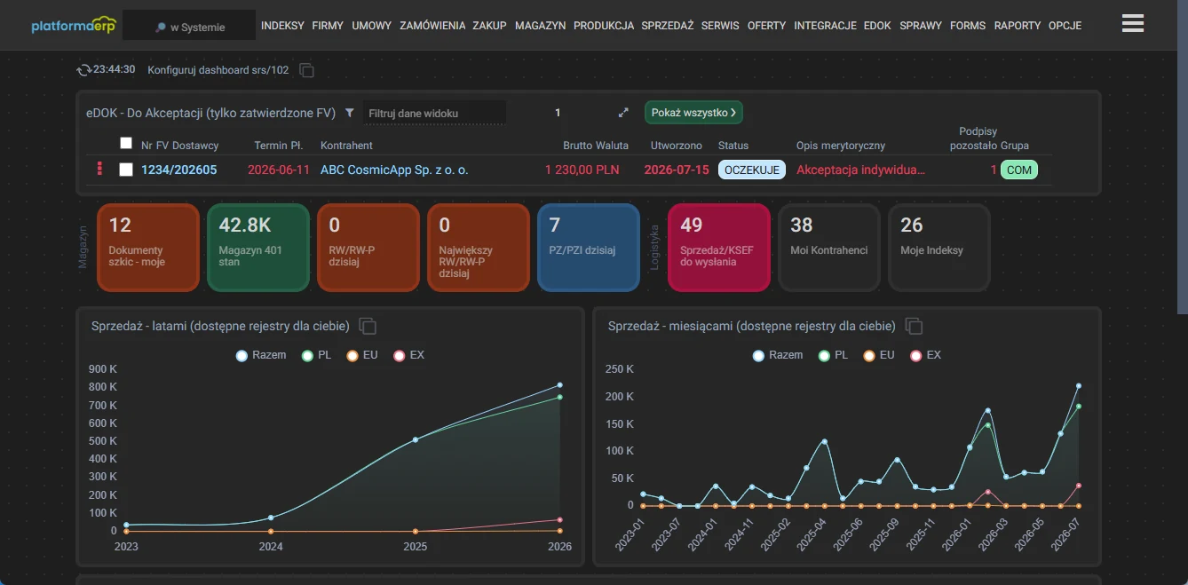Click Opis merytoryczny column header

tap(840, 146)
